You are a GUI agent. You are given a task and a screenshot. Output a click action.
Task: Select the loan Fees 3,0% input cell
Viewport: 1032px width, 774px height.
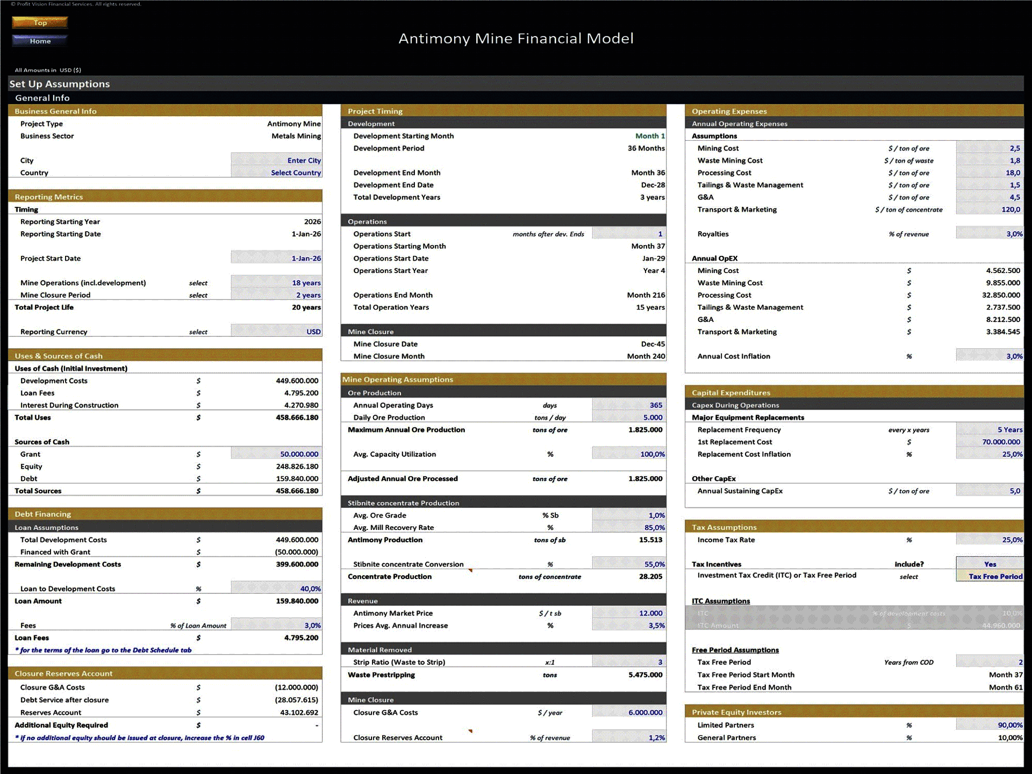[276, 625]
